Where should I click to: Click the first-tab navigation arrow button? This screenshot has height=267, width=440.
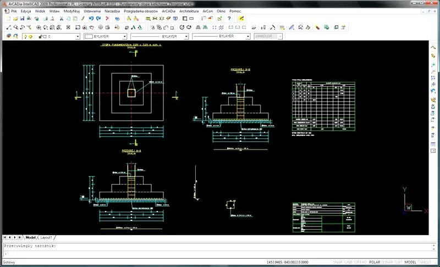[x=5, y=237]
